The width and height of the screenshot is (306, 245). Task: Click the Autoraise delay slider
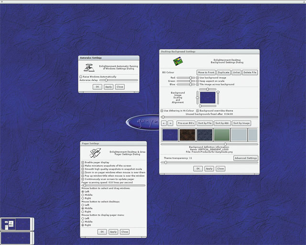119,80
